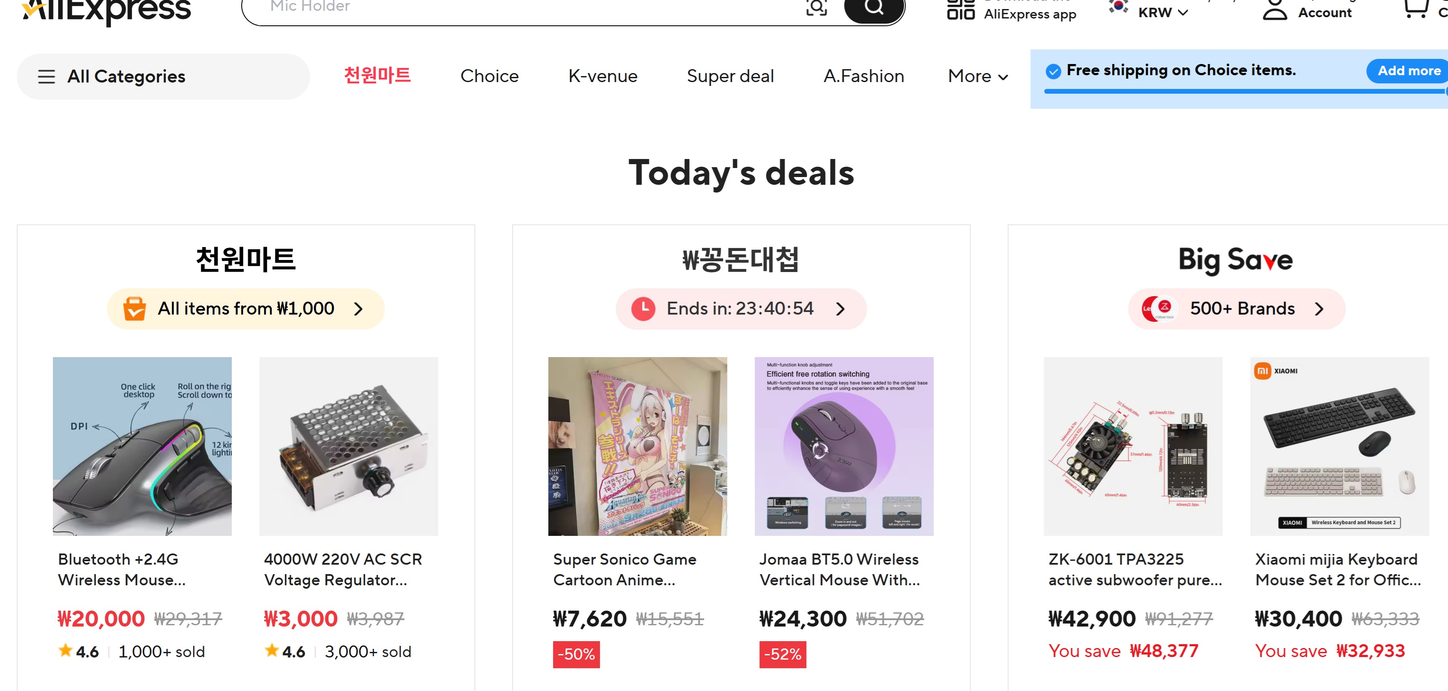Click the search magnifier button
Screen dimensions: 1448x691
(873, 8)
